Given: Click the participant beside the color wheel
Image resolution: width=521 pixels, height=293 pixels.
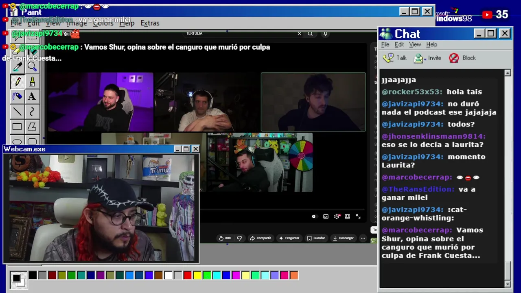Looking at the screenshot, I should (260, 163).
